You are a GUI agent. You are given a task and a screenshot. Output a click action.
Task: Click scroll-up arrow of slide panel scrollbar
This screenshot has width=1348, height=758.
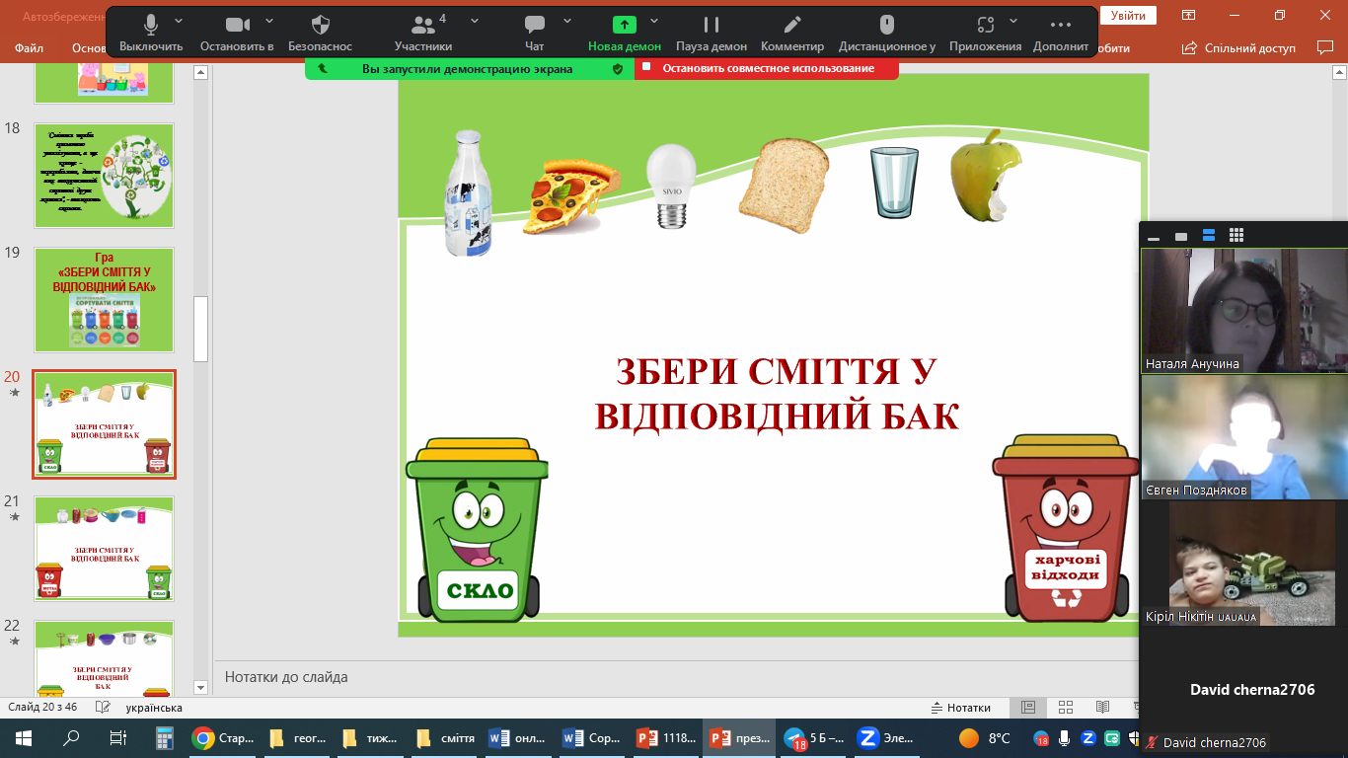click(x=201, y=72)
